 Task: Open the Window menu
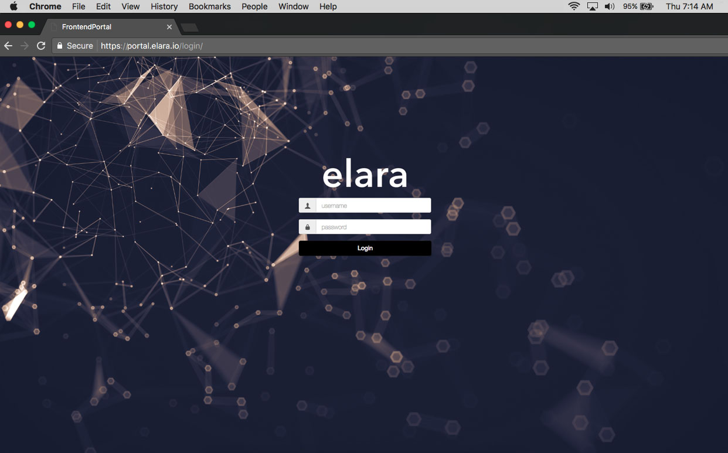click(x=294, y=6)
